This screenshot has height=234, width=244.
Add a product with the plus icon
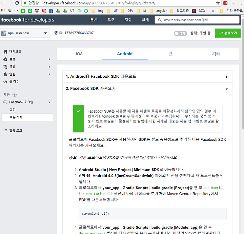[15, 95]
